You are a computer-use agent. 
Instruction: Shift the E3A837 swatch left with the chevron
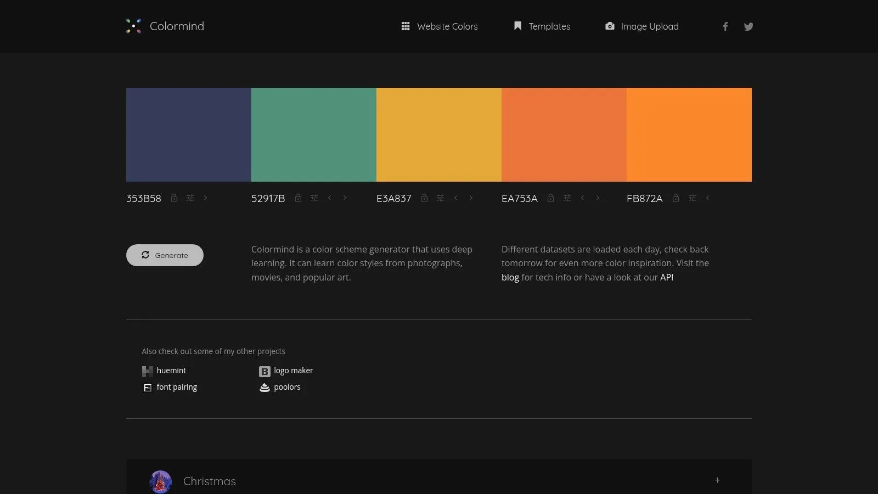455,198
